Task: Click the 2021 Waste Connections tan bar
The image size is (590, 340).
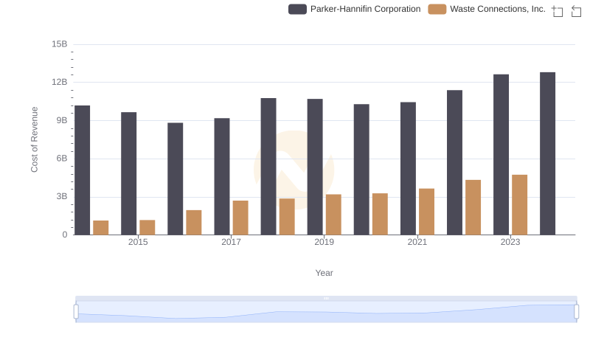Action: point(427,212)
